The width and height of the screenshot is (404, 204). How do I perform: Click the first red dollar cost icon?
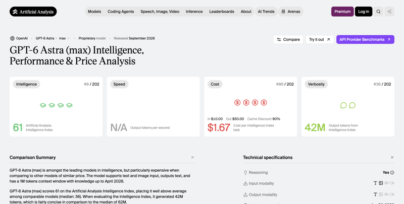(237, 103)
